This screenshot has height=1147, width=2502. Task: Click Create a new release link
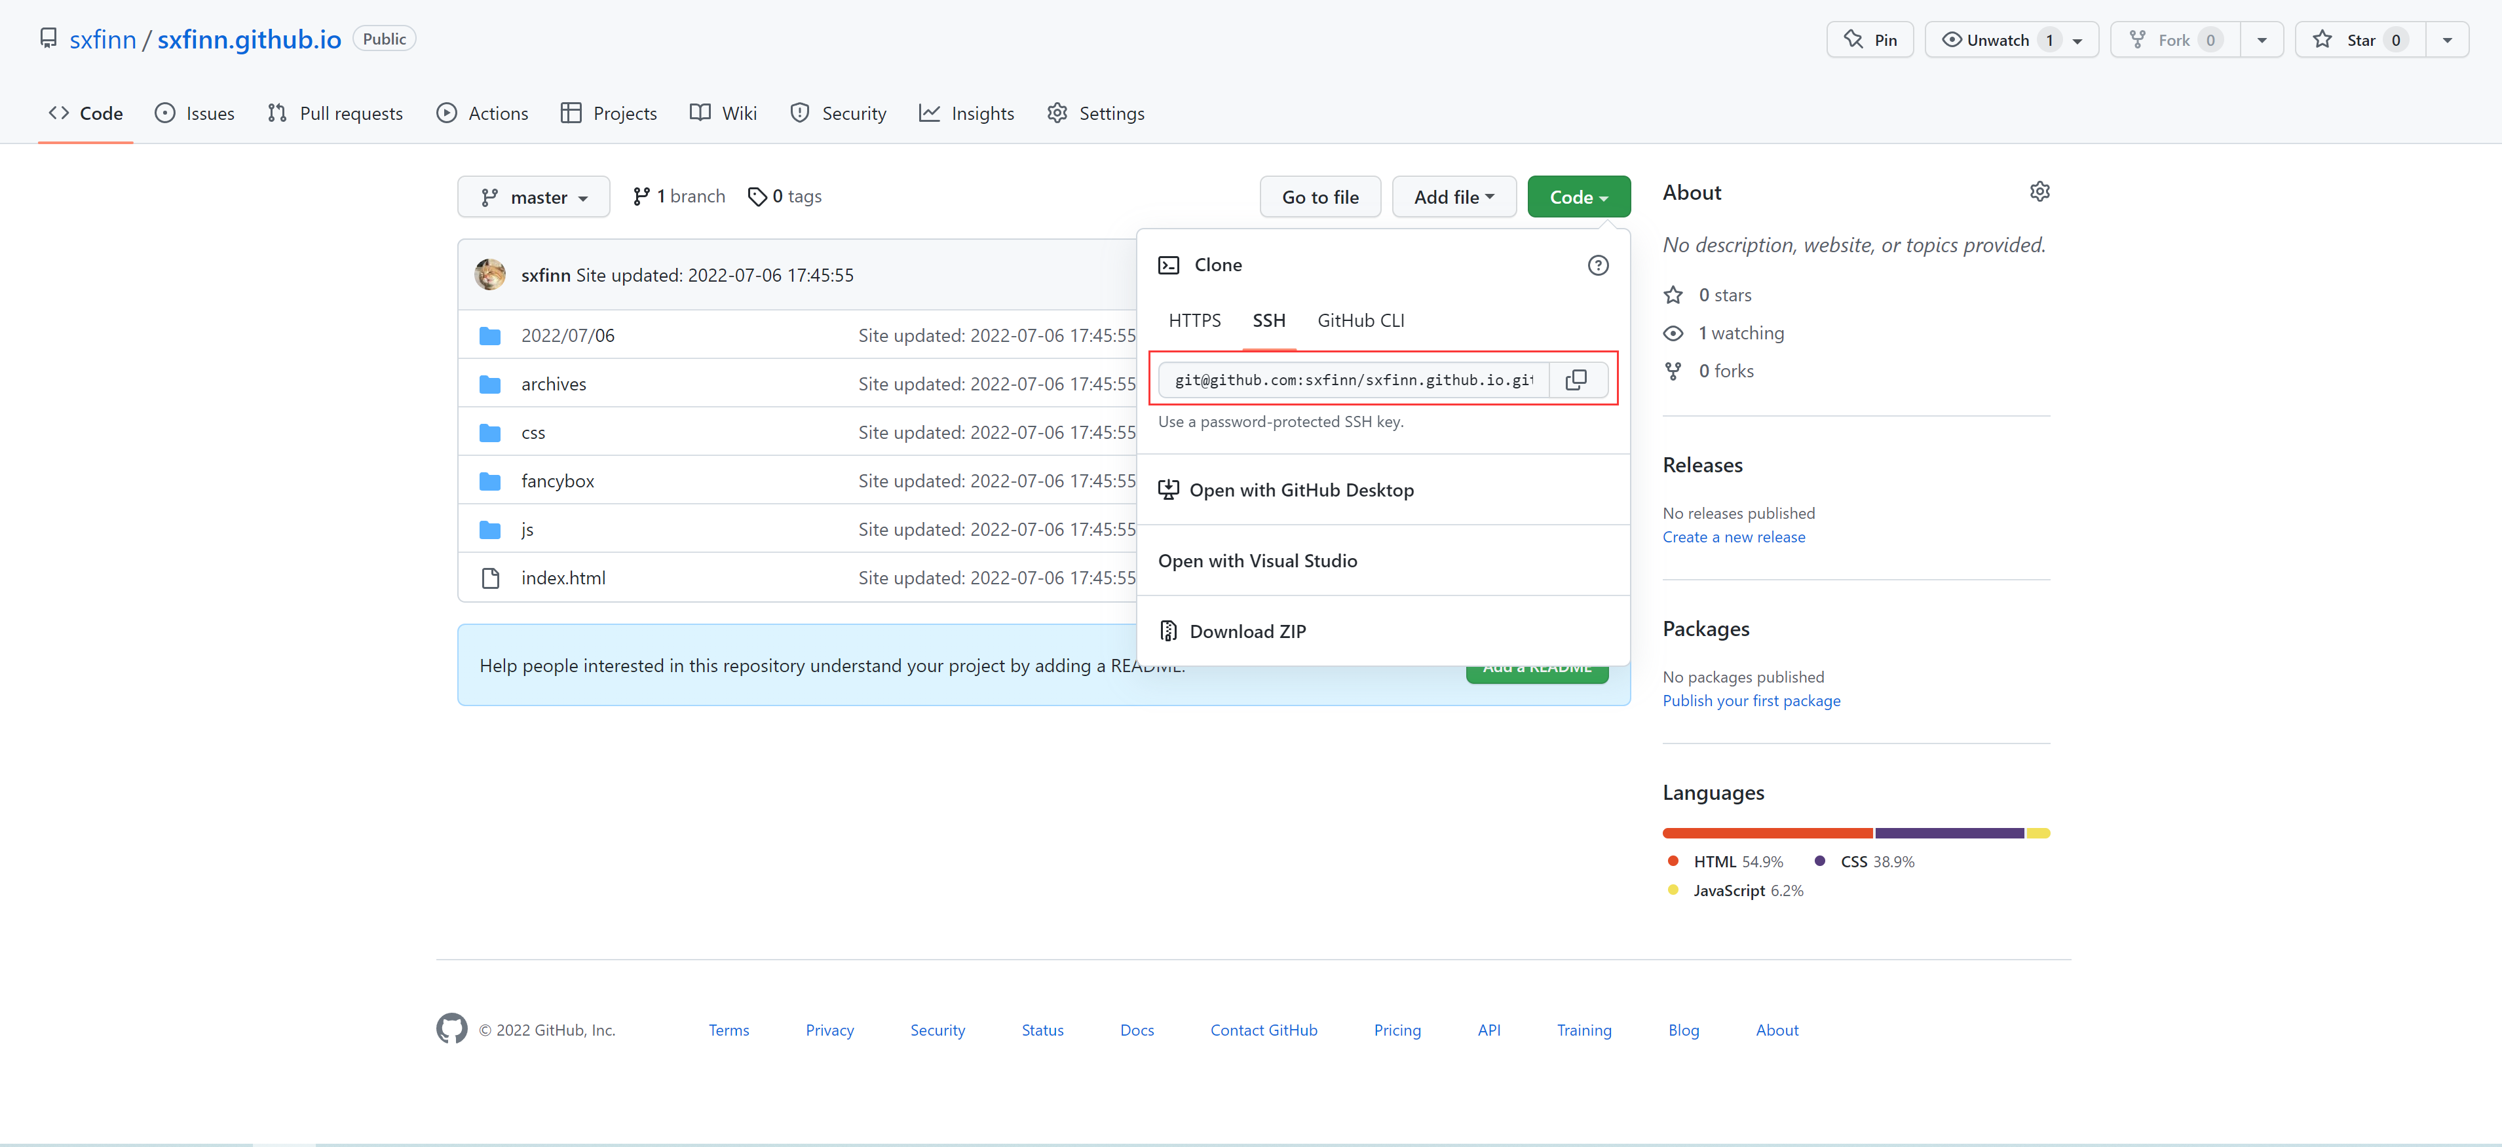tap(1733, 537)
